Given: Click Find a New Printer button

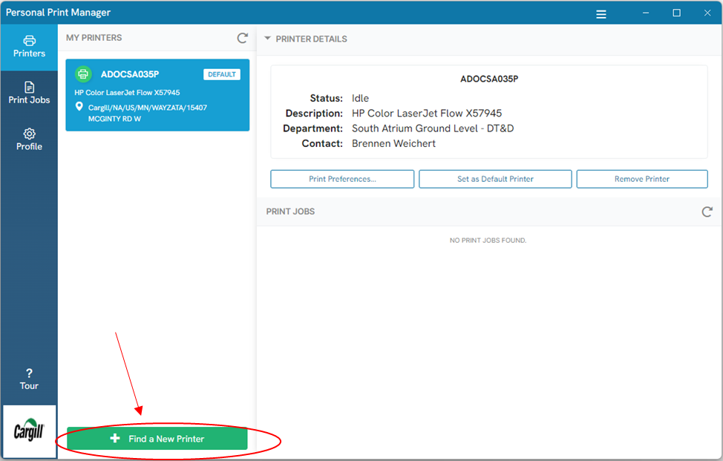Looking at the screenshot, I should pos(157,439).
